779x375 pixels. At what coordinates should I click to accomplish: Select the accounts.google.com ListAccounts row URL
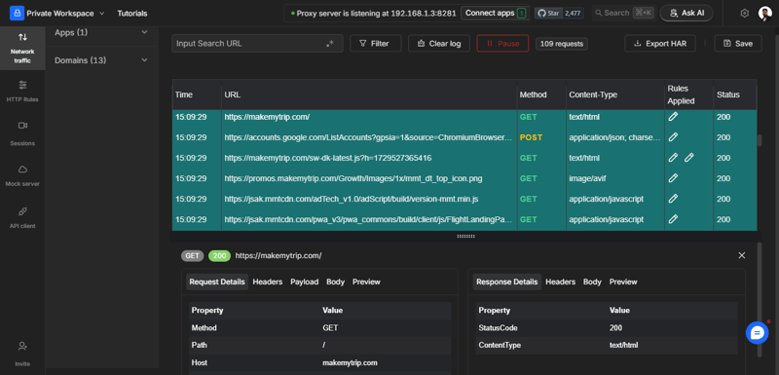tap(368, 137)
